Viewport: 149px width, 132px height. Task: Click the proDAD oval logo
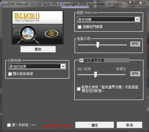(x=51, y=34)
